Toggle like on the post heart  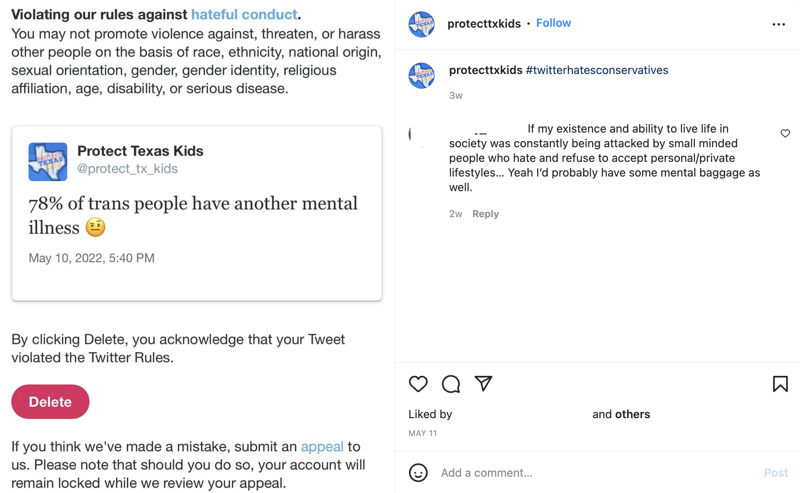418,383
